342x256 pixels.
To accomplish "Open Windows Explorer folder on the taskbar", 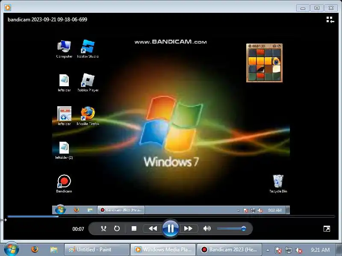I will pyautogui.click(x=54, y=250).
